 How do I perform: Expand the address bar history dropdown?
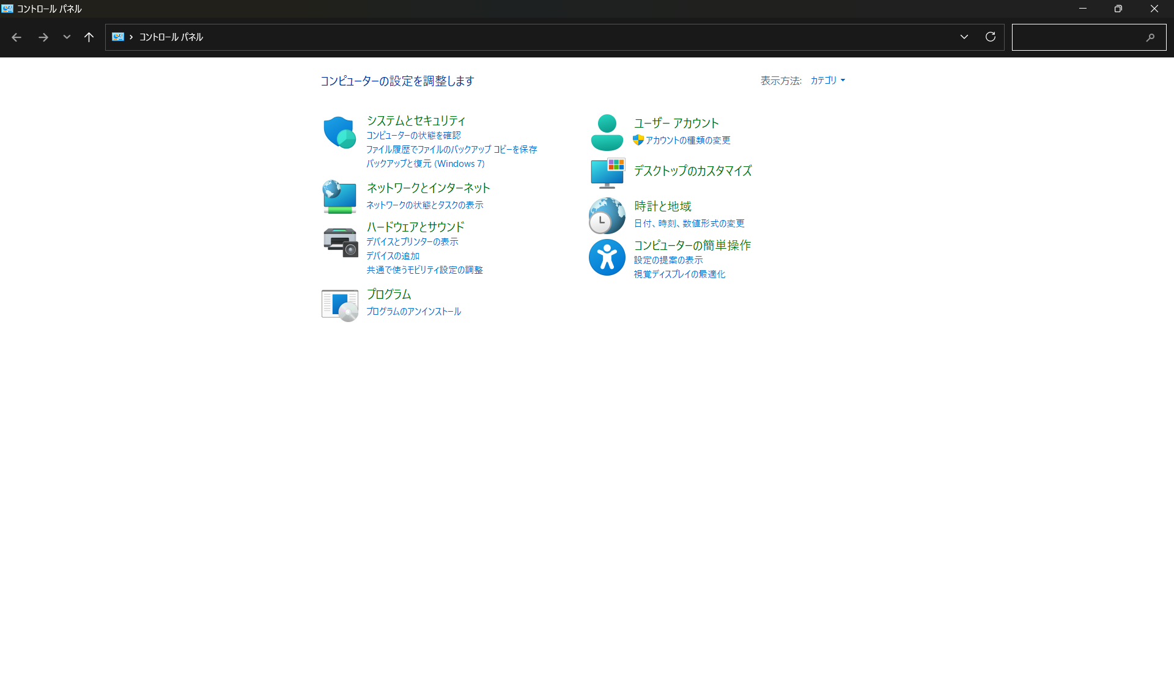[964, 37]
